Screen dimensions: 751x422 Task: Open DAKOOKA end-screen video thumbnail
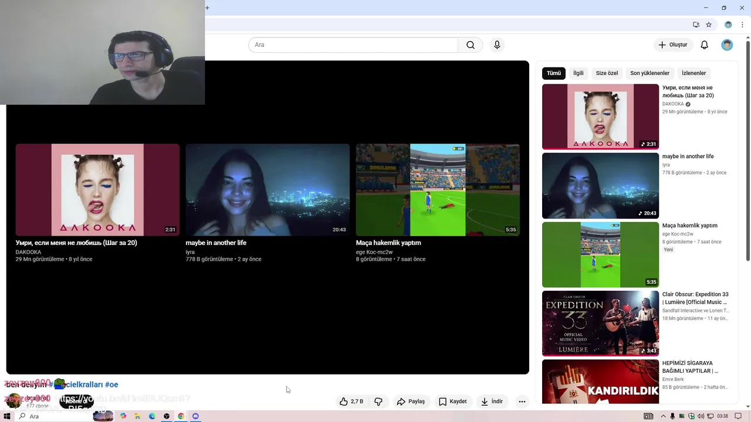click(97, 190)
